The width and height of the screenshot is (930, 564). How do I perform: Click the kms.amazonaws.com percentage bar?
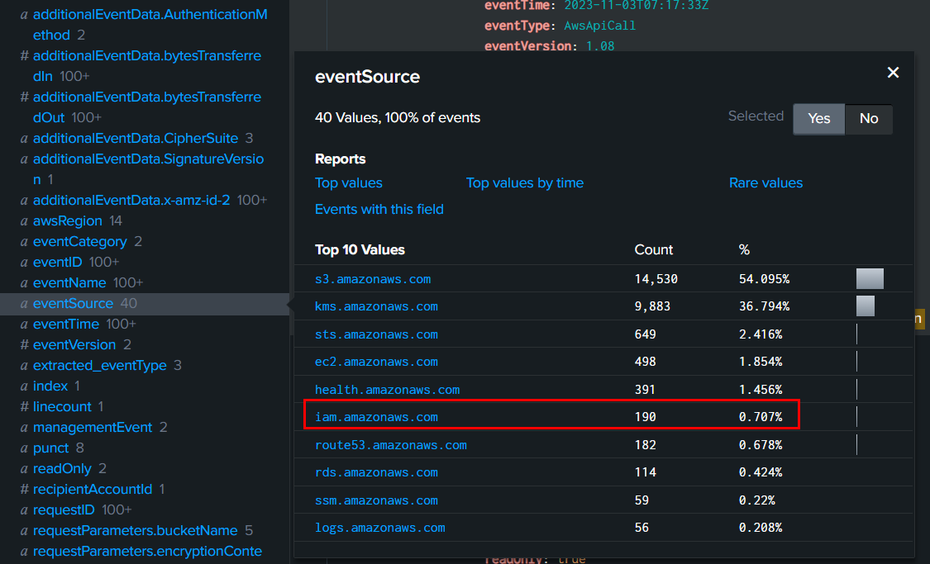click(865, 306)
